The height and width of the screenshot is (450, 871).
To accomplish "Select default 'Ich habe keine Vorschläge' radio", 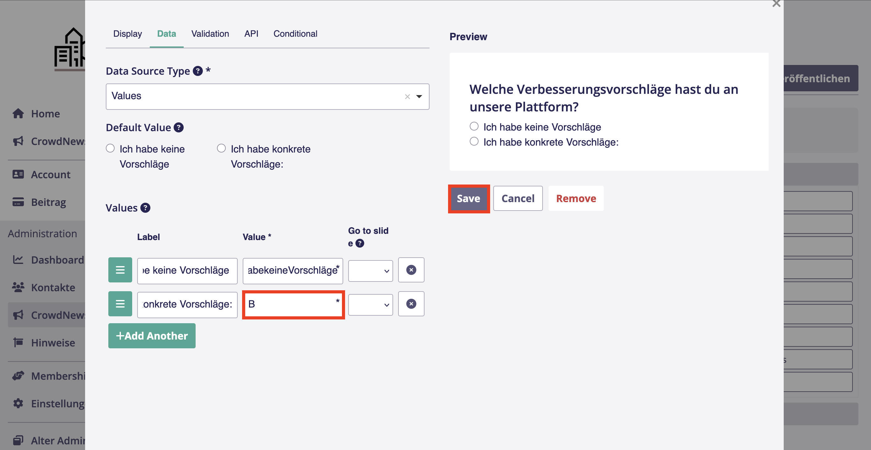I will 110,148.
